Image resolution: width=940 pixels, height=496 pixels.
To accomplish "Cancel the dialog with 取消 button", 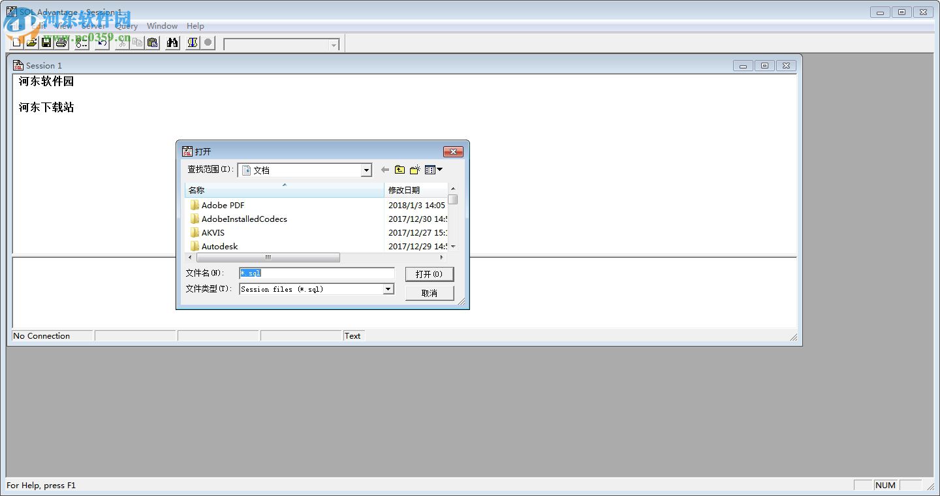I will 429,292.
